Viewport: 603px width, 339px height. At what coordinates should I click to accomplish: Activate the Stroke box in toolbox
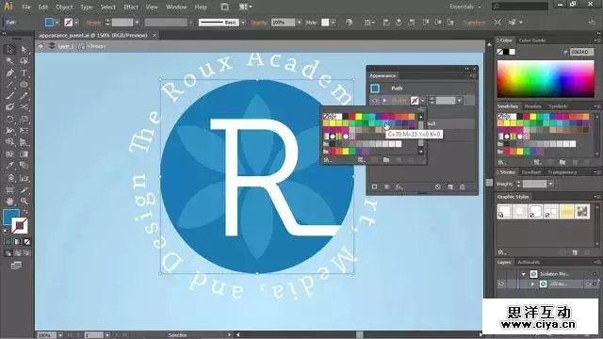pos(19,226)
